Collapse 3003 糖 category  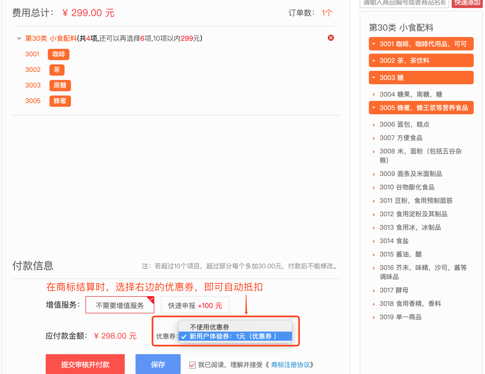pyautogui.click(x=421, y=78)
